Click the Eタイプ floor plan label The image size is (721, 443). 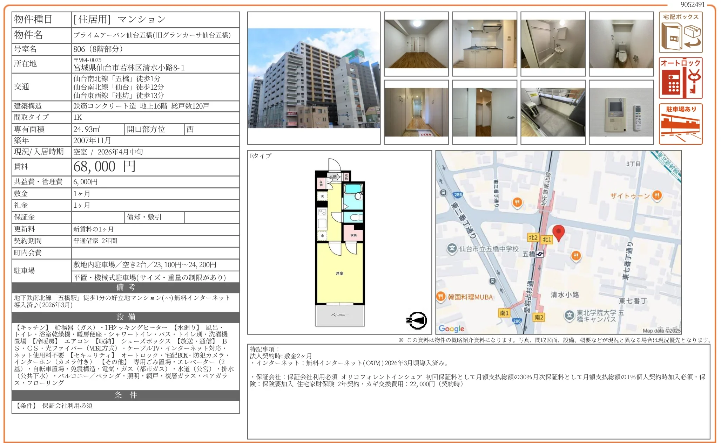pos(260,156)
